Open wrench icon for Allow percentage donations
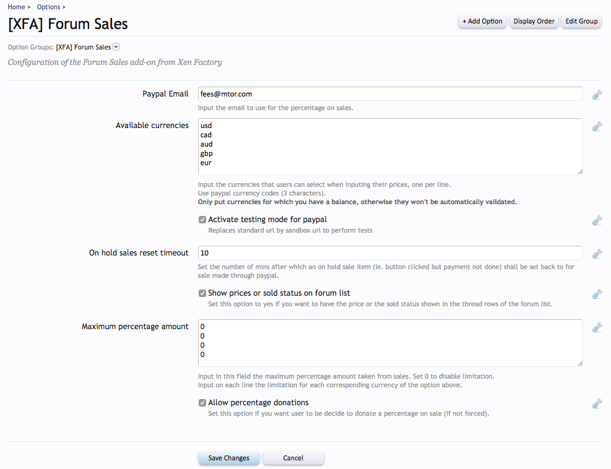Screen dimensions: 611x469 point(597,403)
